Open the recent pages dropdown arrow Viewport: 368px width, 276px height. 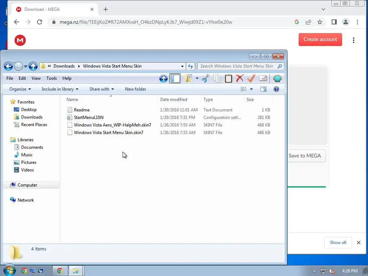(26, 66)
